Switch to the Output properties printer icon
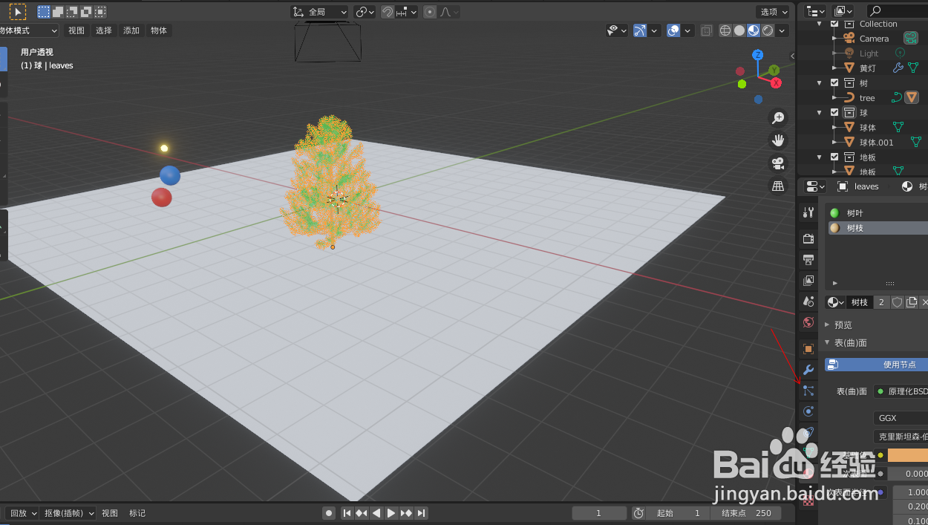This screenshot has width=928, height=525. pyautogui.click(x=808, y=258)
